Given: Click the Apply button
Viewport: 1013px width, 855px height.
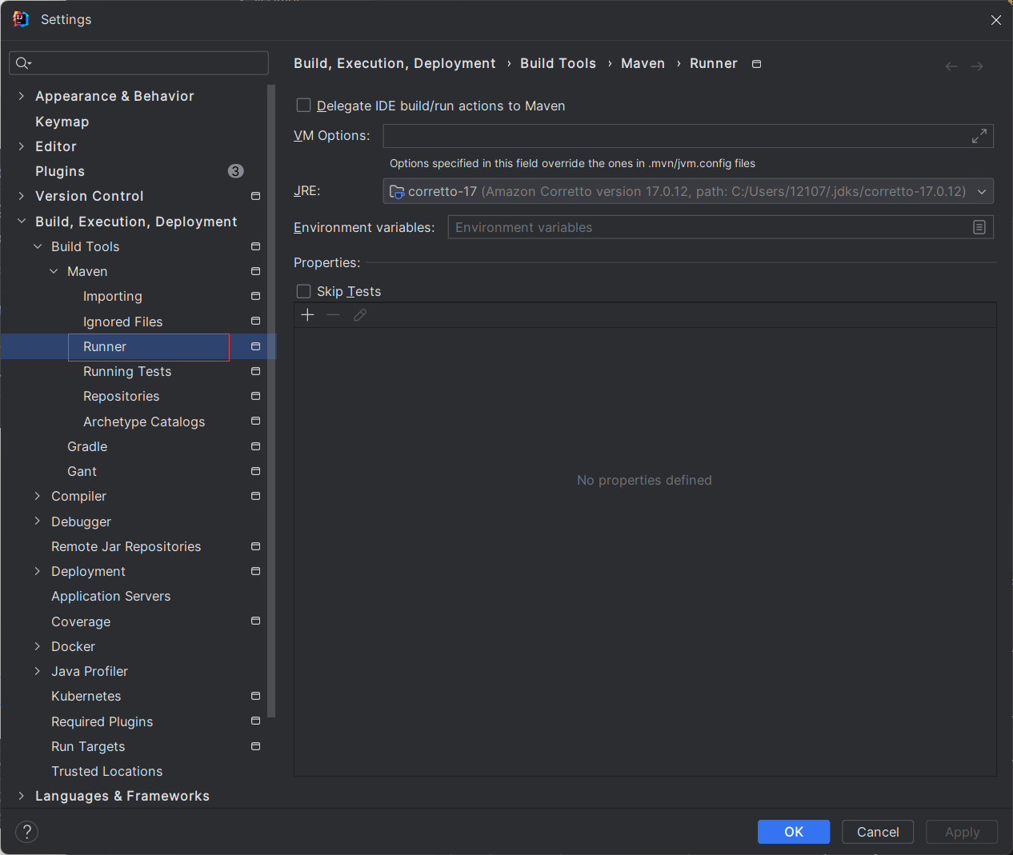Looking at the screenshot, I should [x=961, y=832].
